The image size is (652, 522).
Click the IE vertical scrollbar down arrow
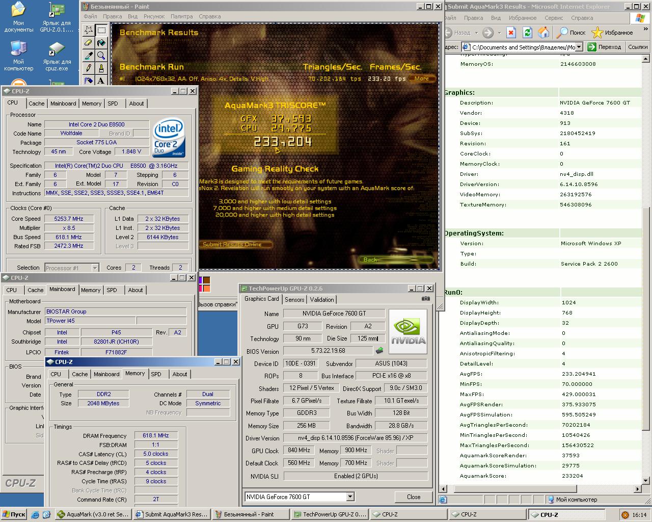coord(646,480)
